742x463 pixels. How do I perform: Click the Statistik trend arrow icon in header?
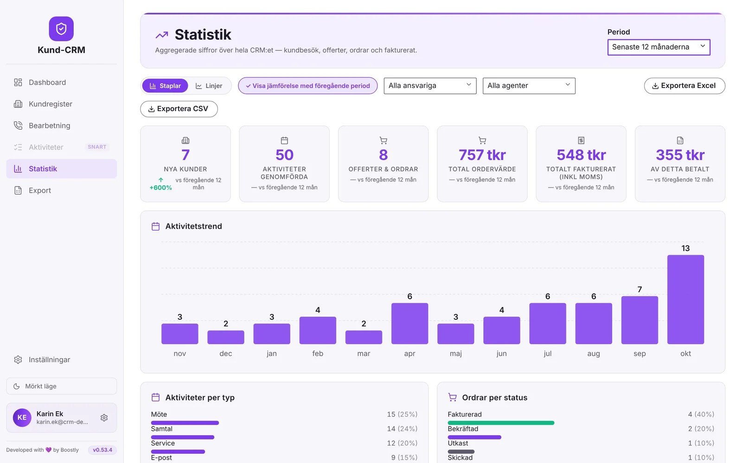162,35
